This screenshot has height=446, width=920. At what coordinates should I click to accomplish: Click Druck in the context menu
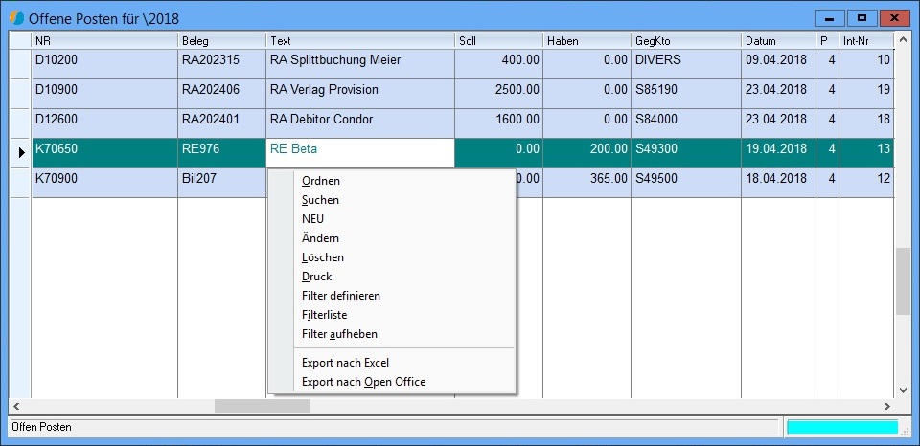(316, 277)
